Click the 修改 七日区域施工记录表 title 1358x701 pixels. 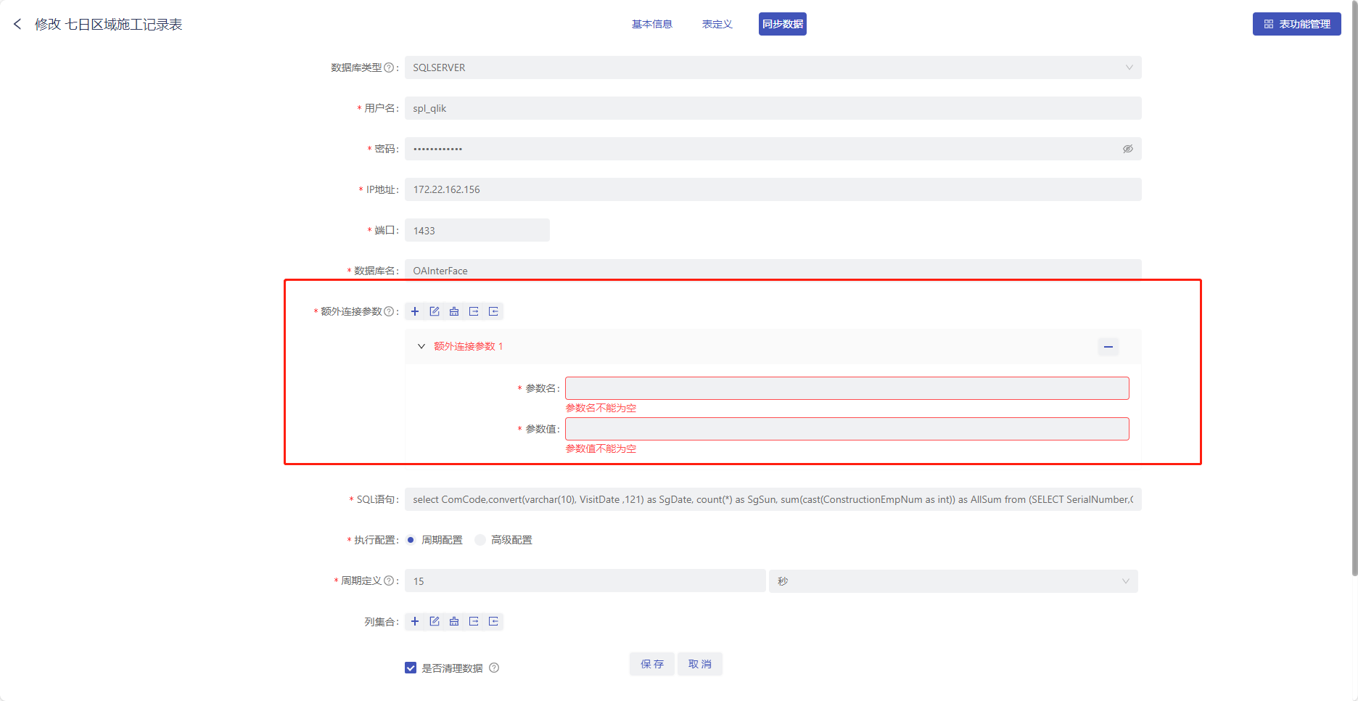[109, 24]
